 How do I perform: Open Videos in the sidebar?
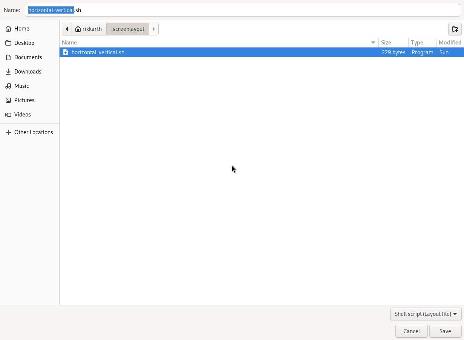(29, 115)
